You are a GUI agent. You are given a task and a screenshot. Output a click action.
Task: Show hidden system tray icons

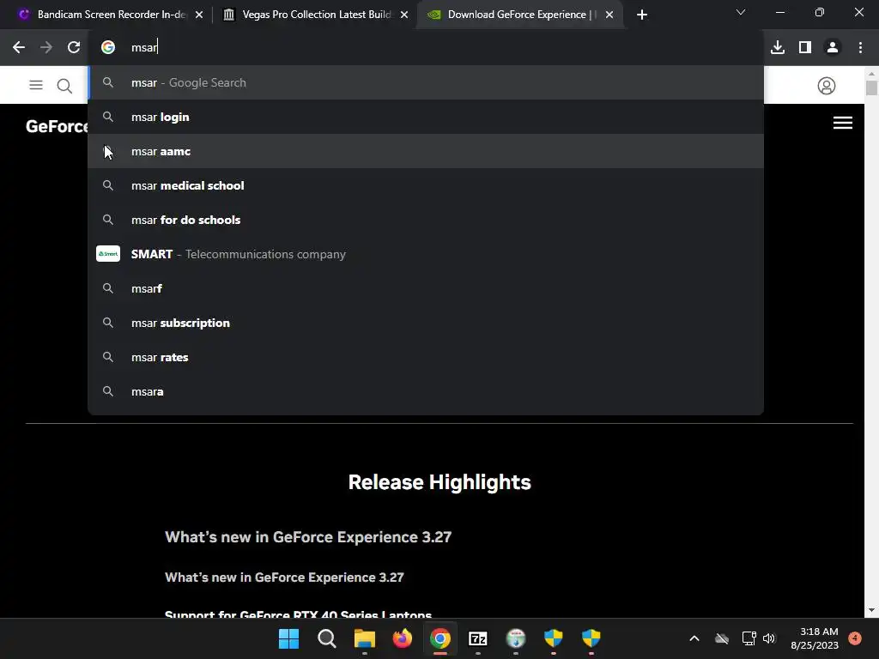694,638
